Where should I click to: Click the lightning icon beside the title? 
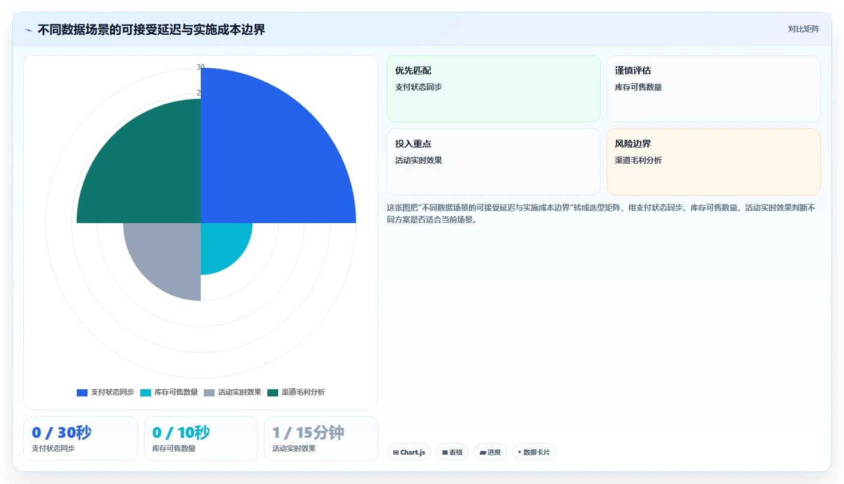(x=28, y=30)
